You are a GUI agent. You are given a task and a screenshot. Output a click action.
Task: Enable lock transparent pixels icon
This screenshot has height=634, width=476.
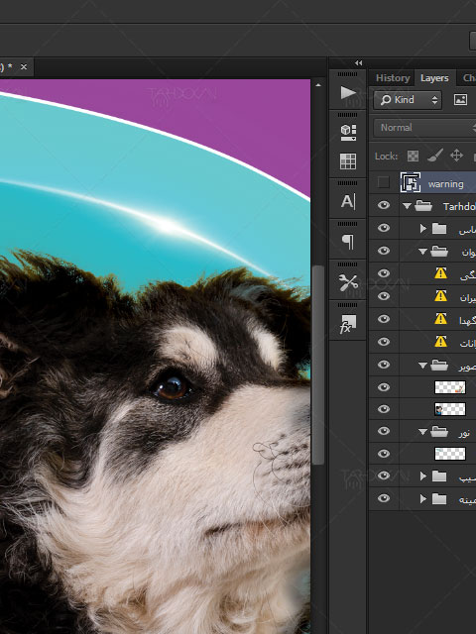tap(413, 156)
